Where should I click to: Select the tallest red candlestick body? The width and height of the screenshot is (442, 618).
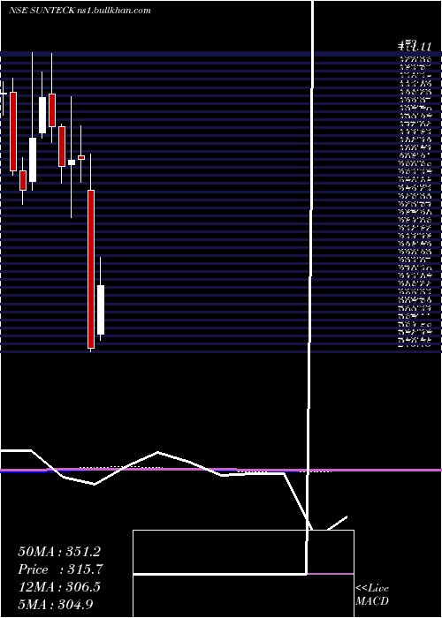coord(91,269)
